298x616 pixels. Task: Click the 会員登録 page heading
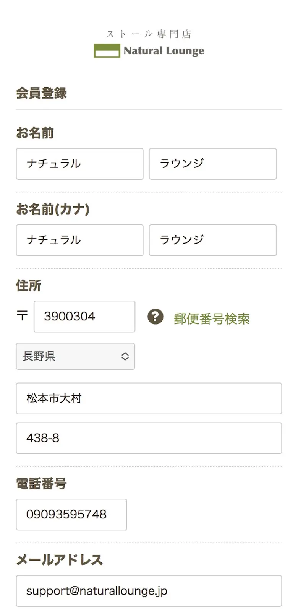41,93
